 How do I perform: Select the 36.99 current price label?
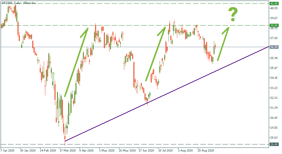point(274,47)
